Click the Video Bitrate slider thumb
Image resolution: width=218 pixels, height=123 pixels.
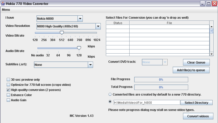(x=62, y=33)
